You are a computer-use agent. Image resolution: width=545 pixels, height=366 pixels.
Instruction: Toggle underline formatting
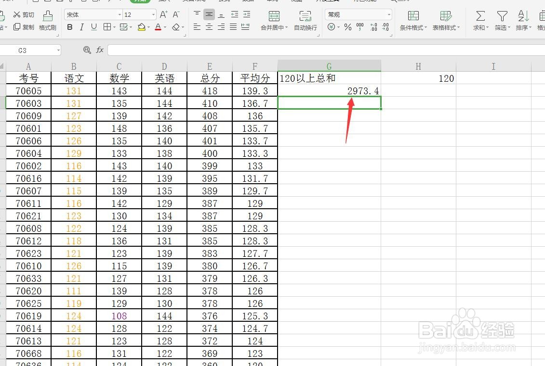94,27
